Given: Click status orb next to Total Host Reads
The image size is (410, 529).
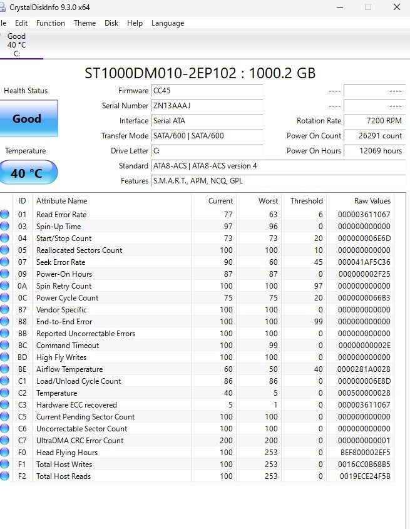Looking at the screenshot, I should [4, 476].
